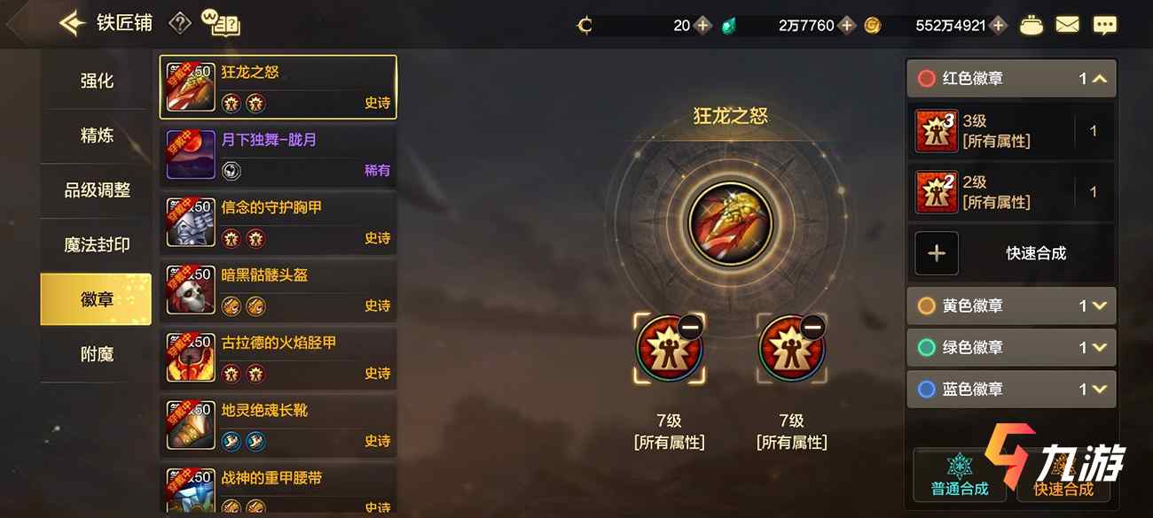Switch to the 强化 tab
The height and width of the screenshot is (518, 1153).
(96, 81)
